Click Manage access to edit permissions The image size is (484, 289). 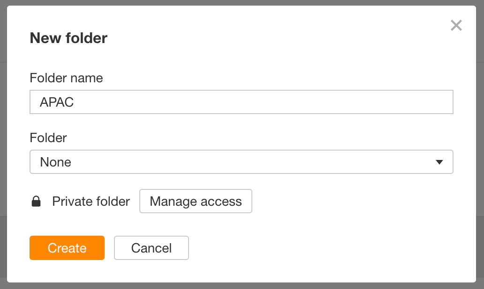click(x=196, y=201)
